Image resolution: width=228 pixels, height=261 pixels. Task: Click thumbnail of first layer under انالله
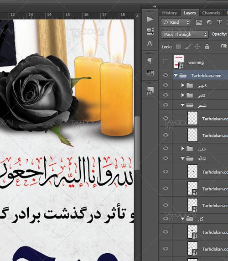coord(192,172)
